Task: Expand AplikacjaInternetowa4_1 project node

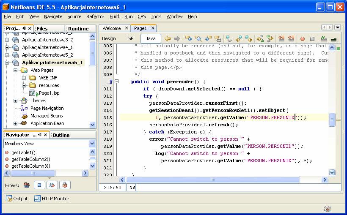Action: point(7,47)
